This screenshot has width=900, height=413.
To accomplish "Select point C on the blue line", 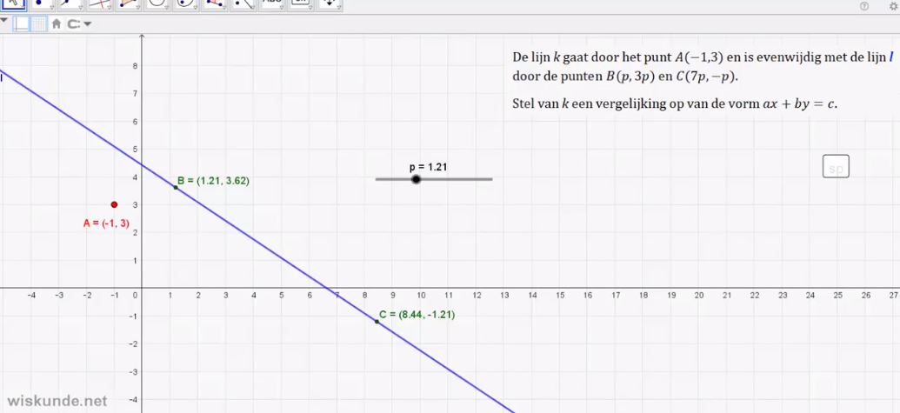I will [x=377, y=321].
